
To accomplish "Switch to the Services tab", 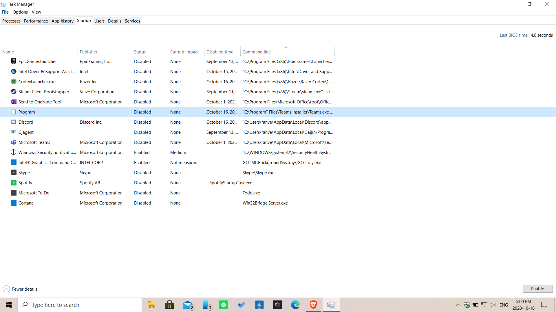I will tap(132, 21).
